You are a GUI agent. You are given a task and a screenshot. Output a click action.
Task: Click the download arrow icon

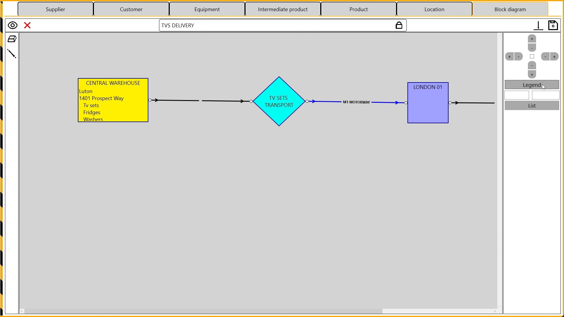(538, 26)
